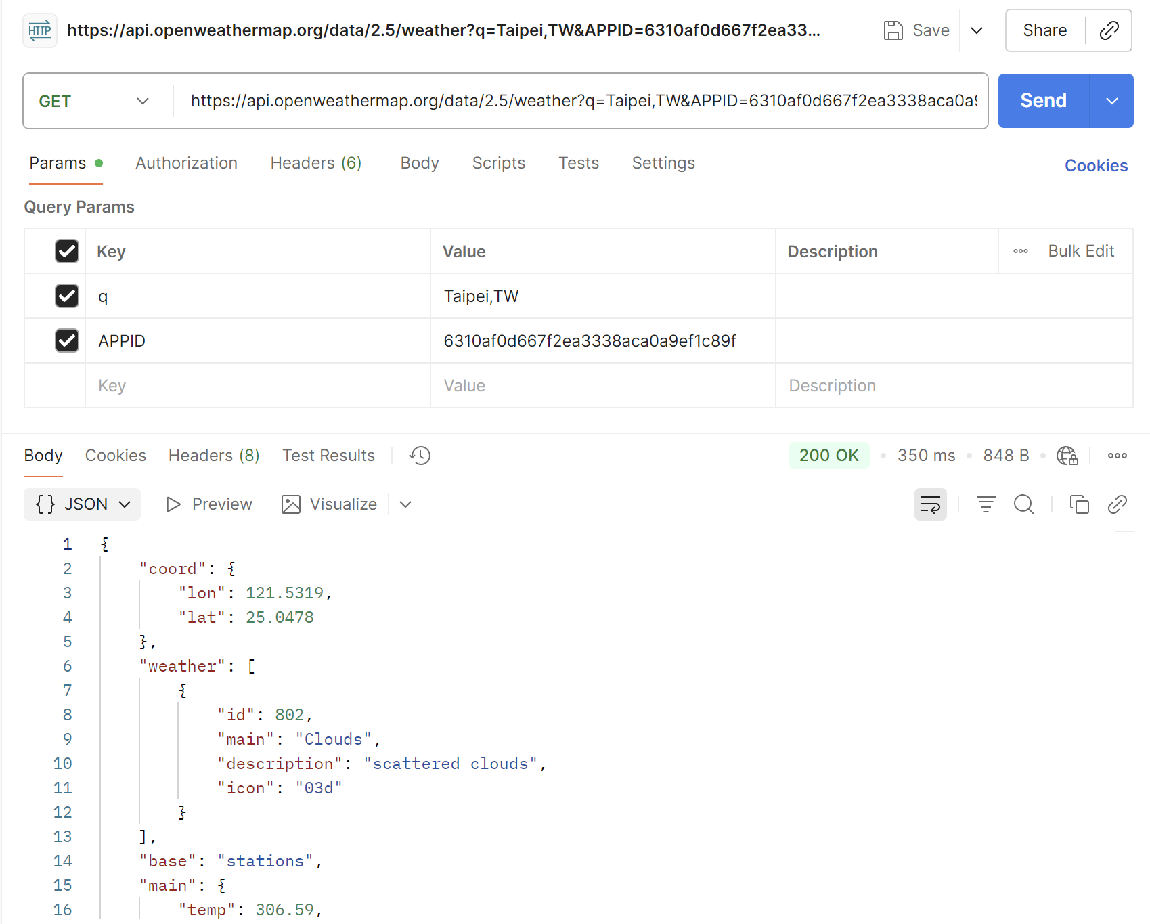Image resolution: width=1150 pixels, height=924 pixels.
Task: Open the request Body tab
Action: tap(420, 163)
